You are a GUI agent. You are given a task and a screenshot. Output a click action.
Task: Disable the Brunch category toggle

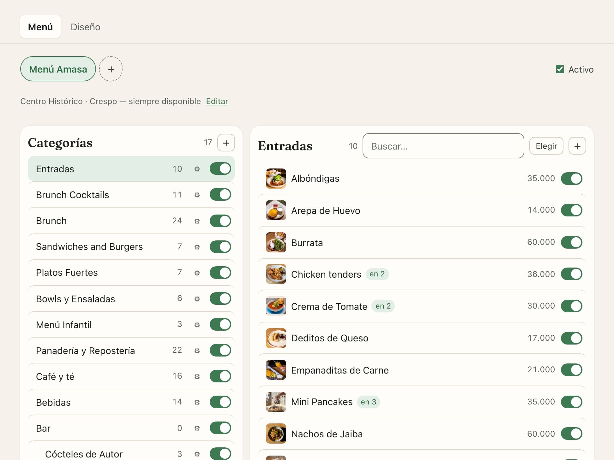(220, 221)
